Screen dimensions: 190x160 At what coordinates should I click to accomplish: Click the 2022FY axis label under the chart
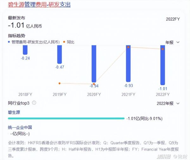163,94
